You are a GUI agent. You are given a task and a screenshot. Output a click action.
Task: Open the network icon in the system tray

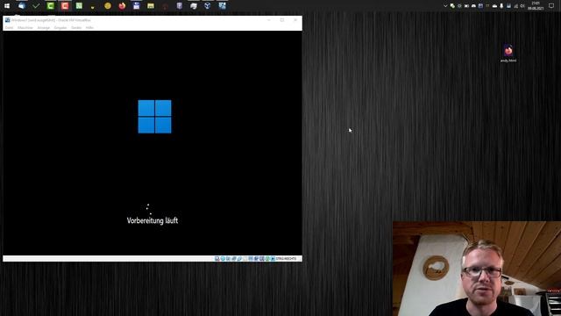point(515,6)
